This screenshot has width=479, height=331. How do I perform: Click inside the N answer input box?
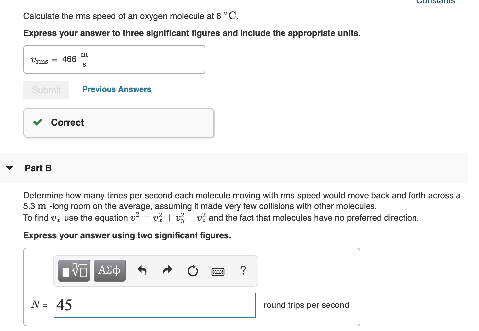click(154, 305)
